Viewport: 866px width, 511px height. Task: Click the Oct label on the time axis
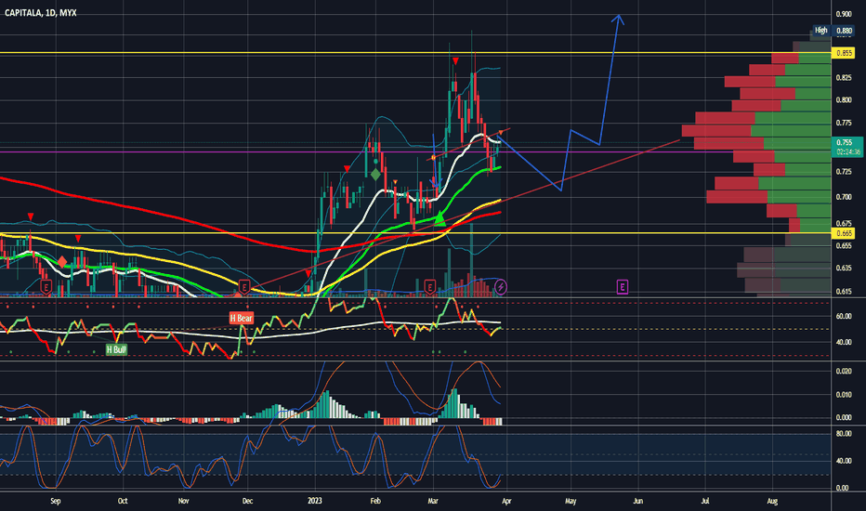point(123,501)
